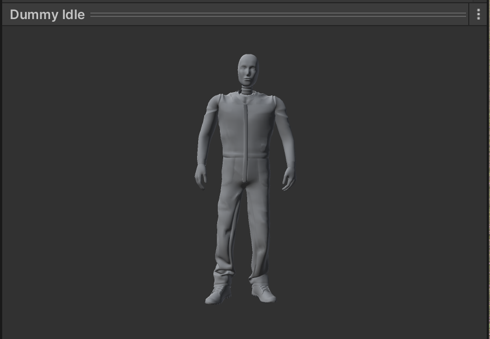
Task: Open the three-dot options menu
Action: pyautogui.click(x=478, y=15)
